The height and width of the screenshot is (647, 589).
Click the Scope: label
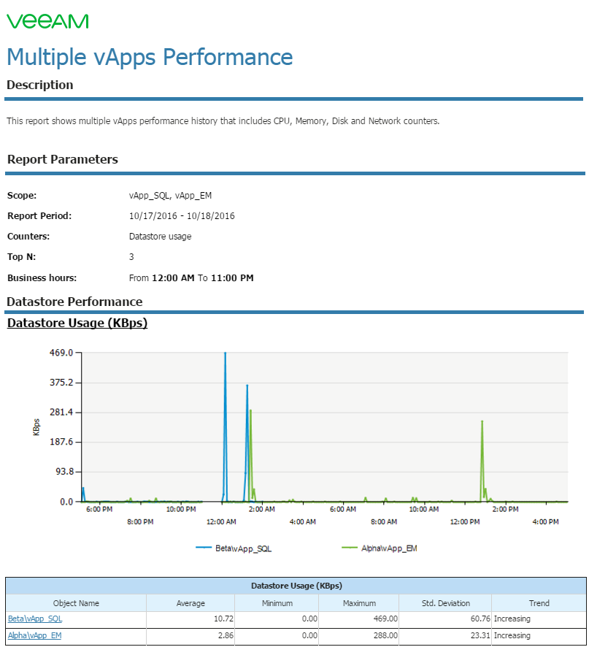point(22,196)
